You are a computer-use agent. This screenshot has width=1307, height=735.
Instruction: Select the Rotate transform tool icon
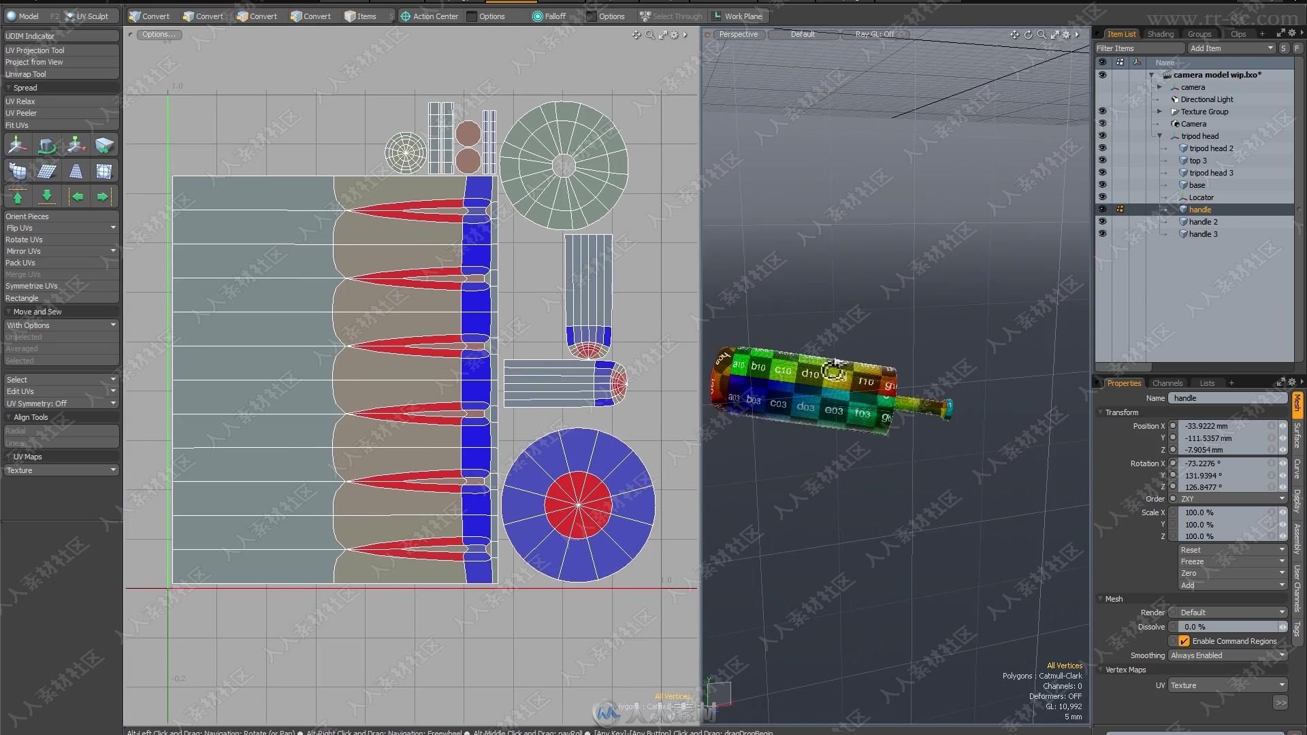pos(47,145)
